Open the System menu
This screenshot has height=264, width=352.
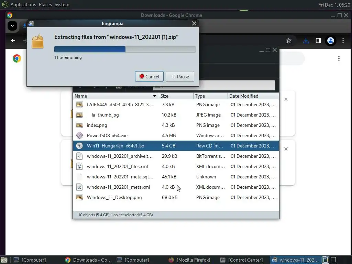[x=62, y=4]
